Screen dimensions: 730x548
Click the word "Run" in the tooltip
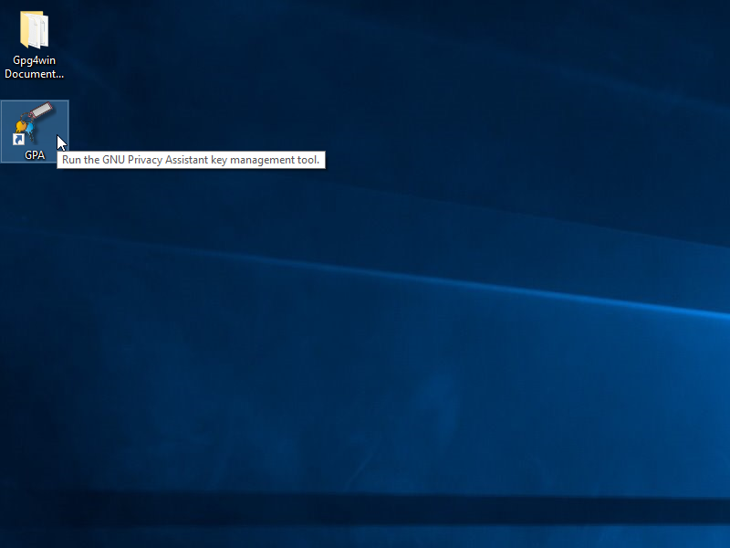pos(71,160)
